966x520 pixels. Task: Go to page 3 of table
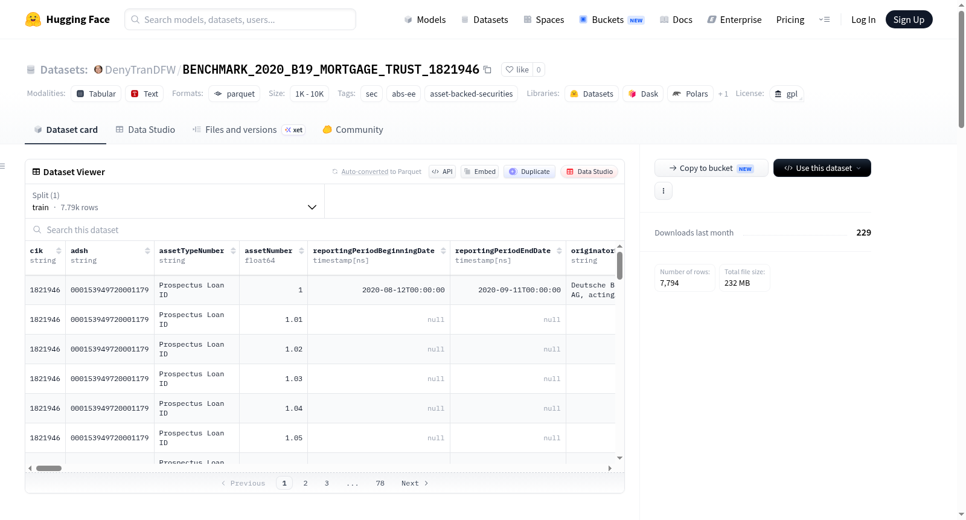327,483
